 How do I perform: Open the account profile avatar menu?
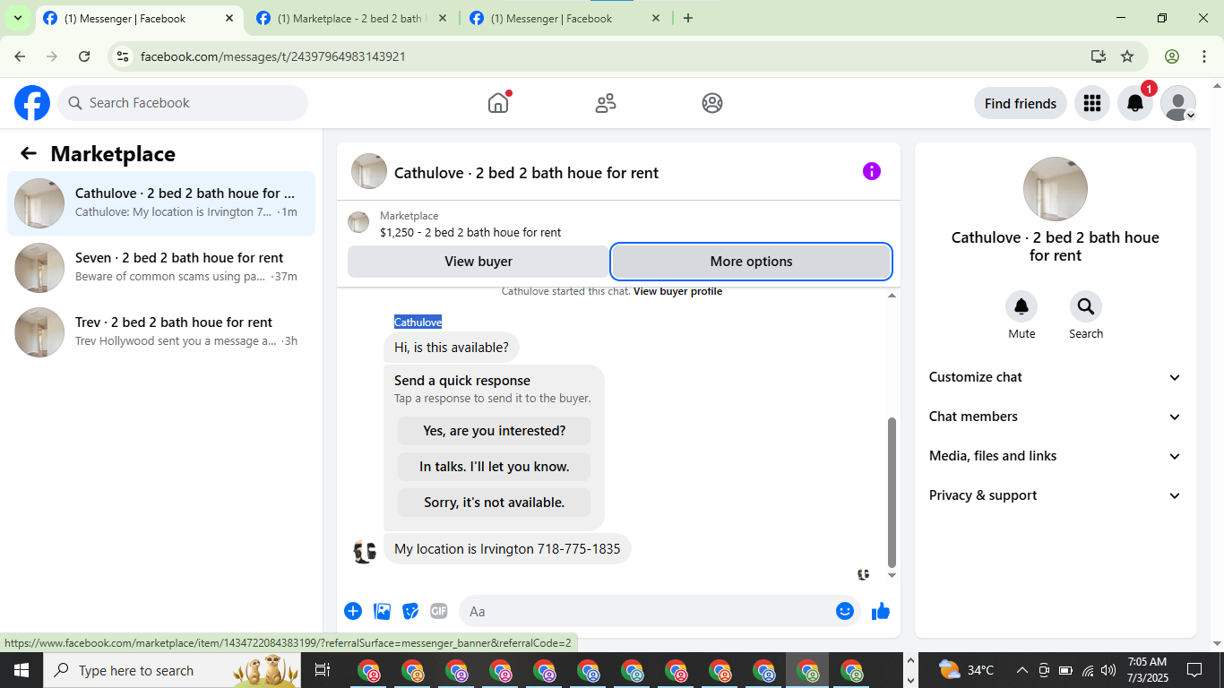point(1178,103)
